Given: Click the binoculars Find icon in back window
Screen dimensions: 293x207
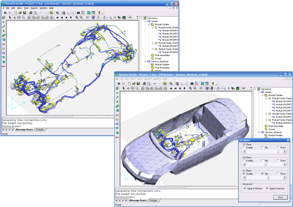Looking at the screenshot, I should pos(78,13).
